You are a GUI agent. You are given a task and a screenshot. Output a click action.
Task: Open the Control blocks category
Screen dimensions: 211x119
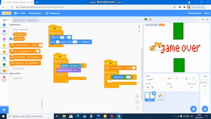coord(4,53)
